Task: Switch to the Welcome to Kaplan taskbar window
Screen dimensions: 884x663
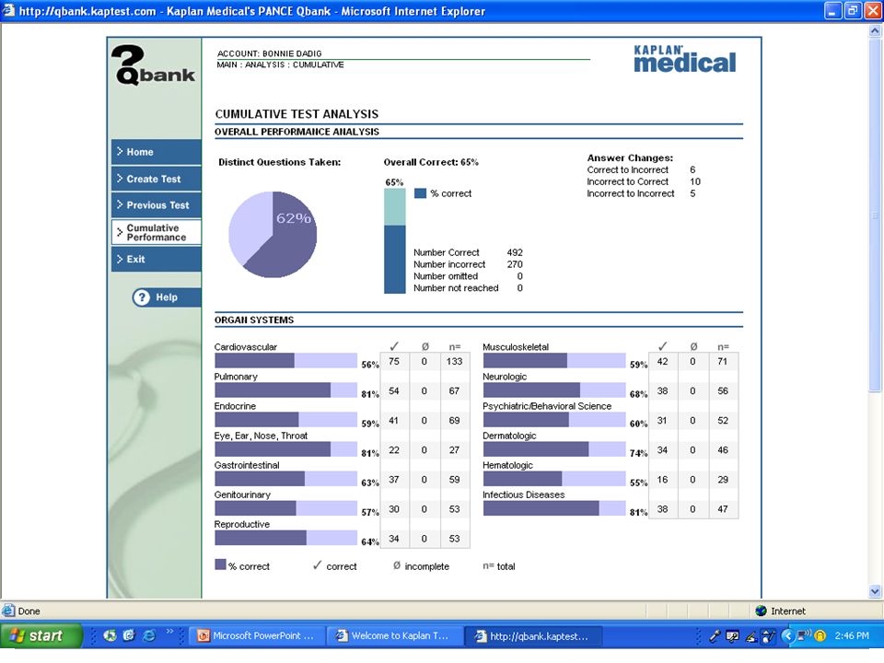Action: (395, 636)
